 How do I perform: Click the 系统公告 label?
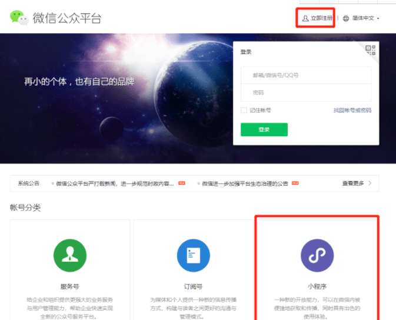coord(29,183)
